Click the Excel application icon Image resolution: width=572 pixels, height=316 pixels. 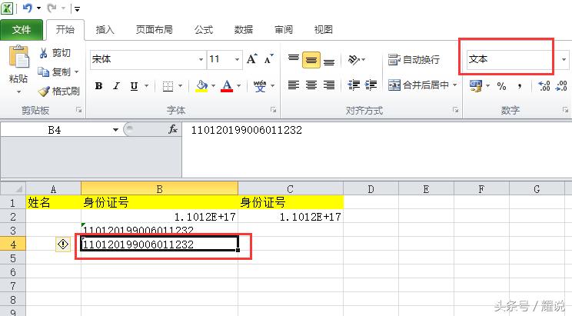[7, 8]
